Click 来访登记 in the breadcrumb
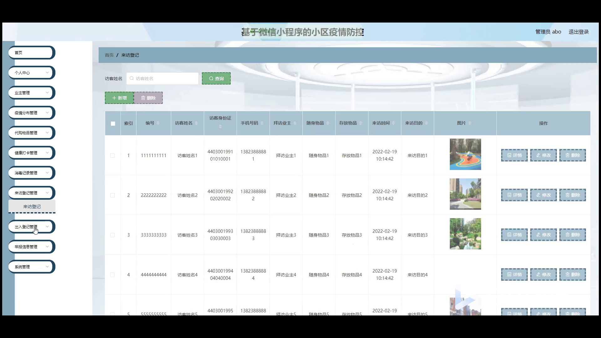This screenshot has width=601, height=338. coord(130,55)
